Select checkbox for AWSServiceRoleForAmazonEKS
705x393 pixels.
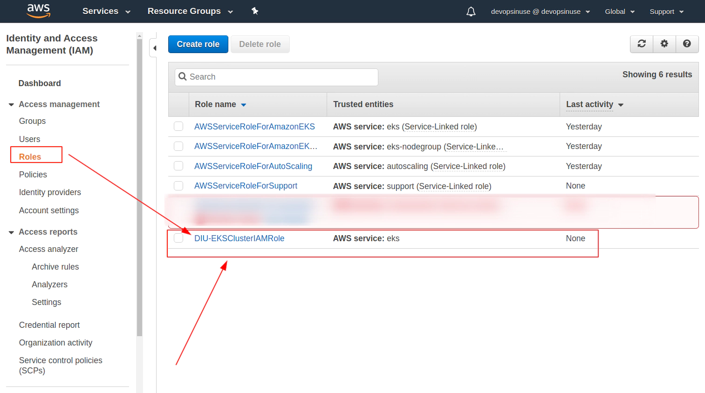coord(178,126)
